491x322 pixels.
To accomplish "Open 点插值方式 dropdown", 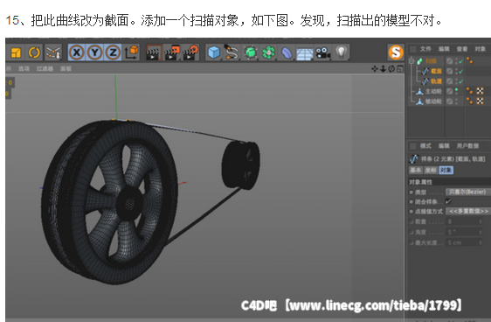I will pos(467,212).
